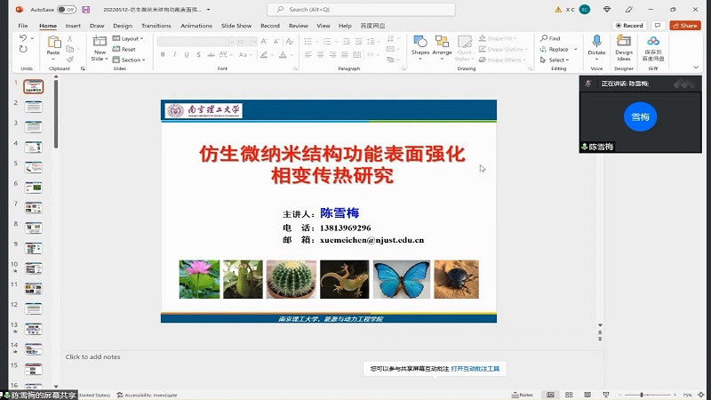Screen dimensions: 711x400
Task: Click the Comments icon near Share
Action: click(x=658, y=26)
